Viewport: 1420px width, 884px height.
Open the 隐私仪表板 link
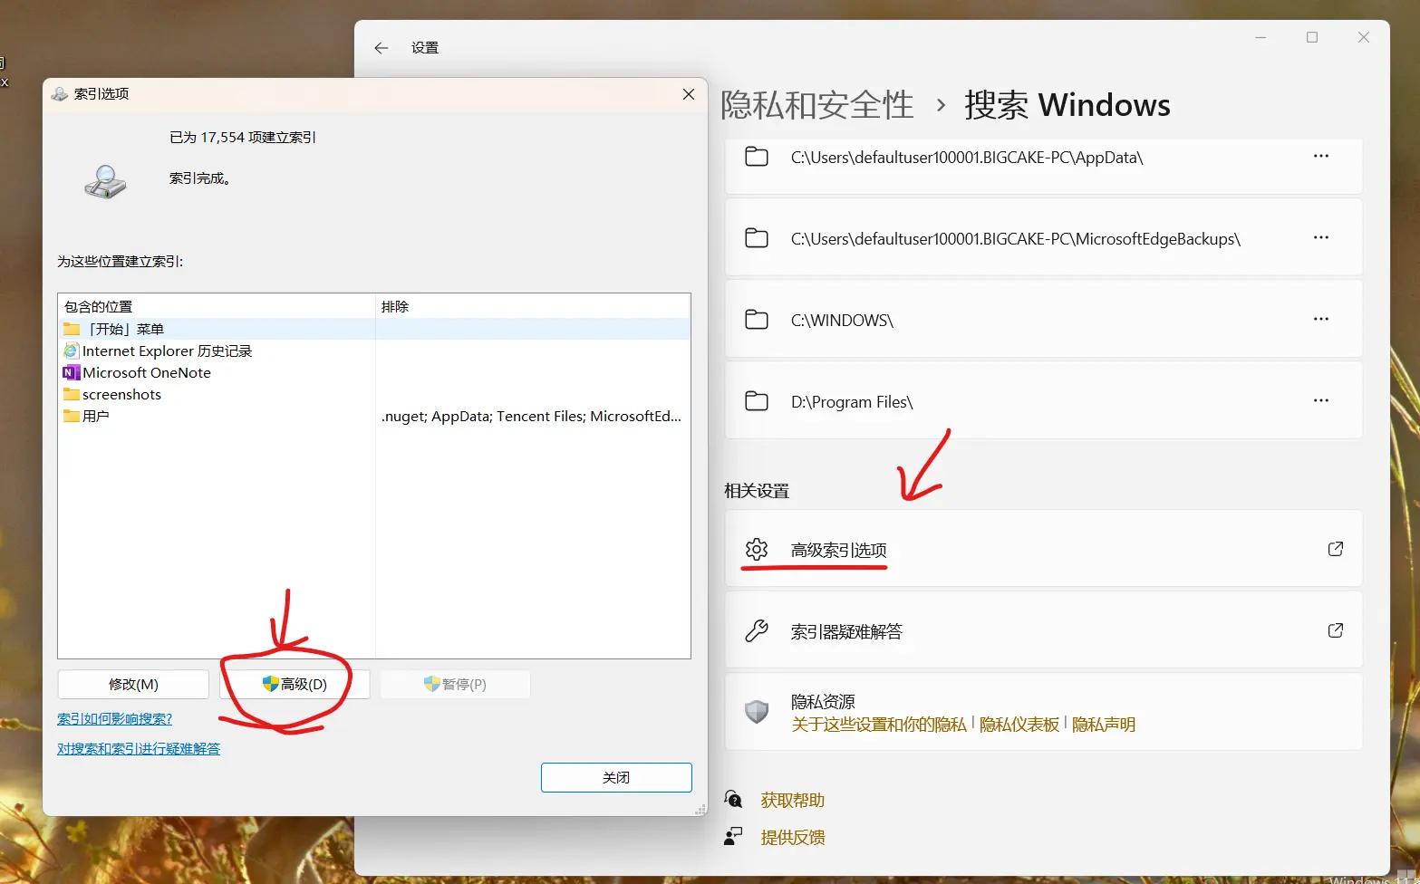[1019, 725]
